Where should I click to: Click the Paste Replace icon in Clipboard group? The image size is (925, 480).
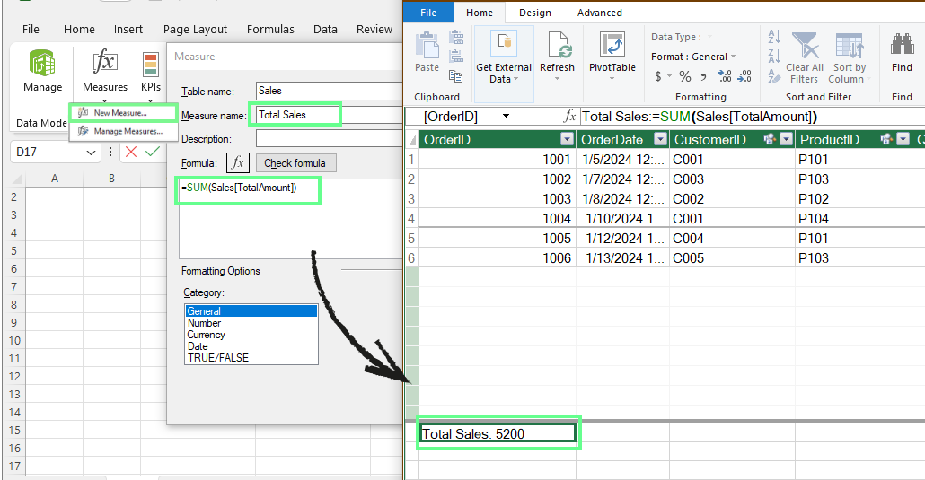tap(456, 56)
